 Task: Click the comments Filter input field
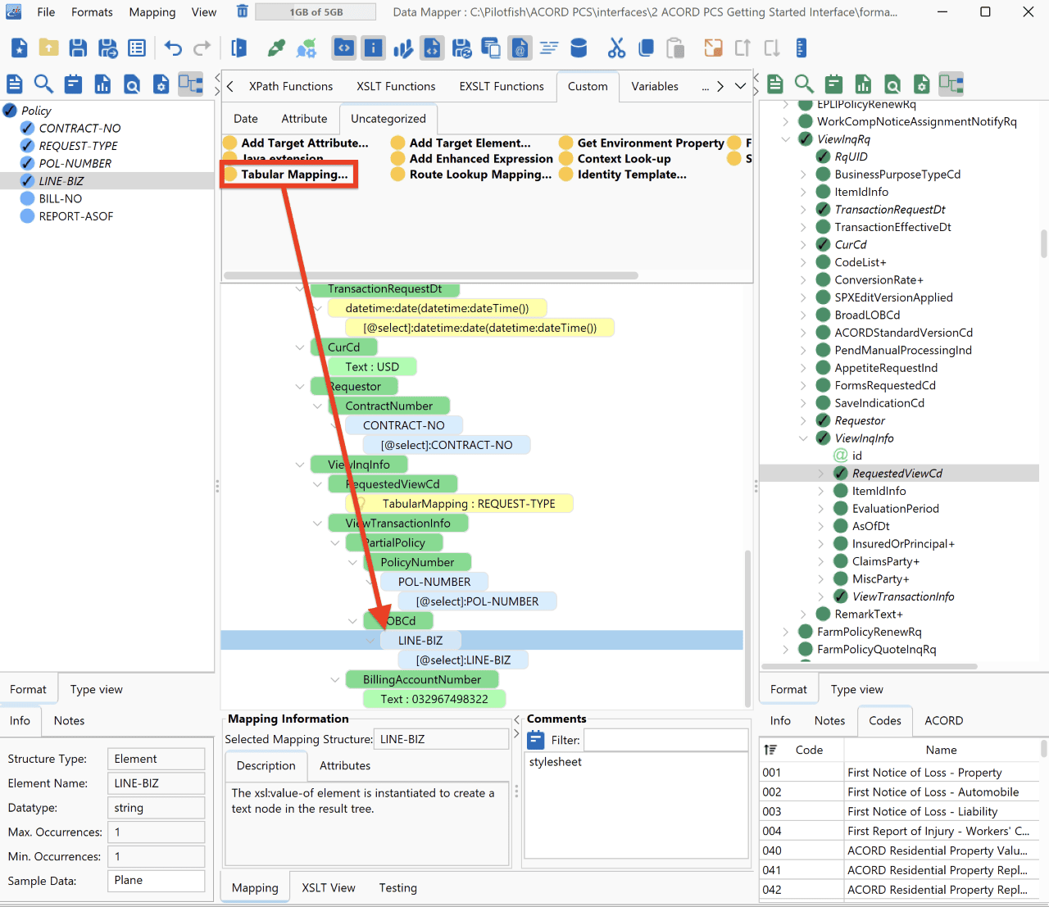point(666,740)
